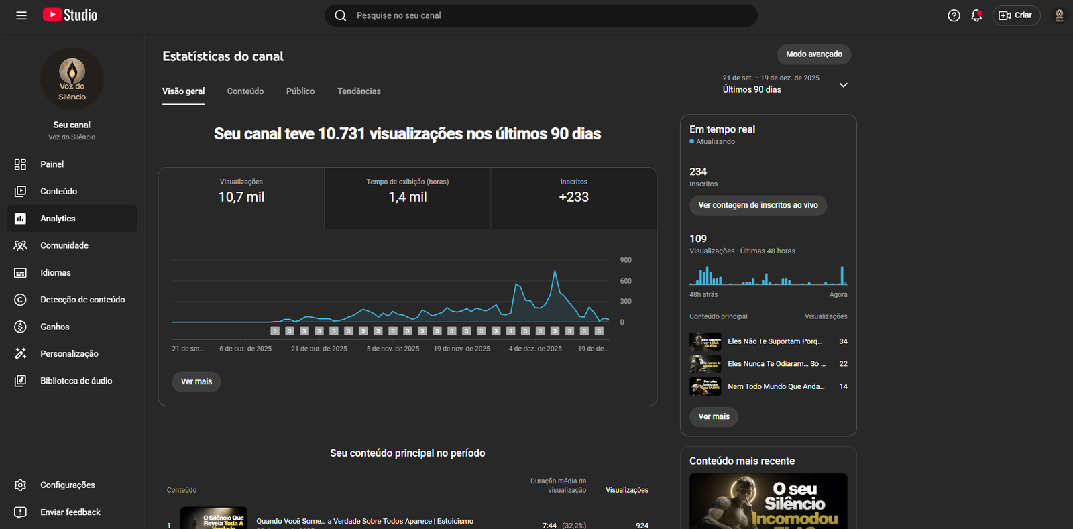This screenshot has width=1073, height=529.
Task: Click Ver contagem de inscritos ao vivo
Action: click(758, 205)
